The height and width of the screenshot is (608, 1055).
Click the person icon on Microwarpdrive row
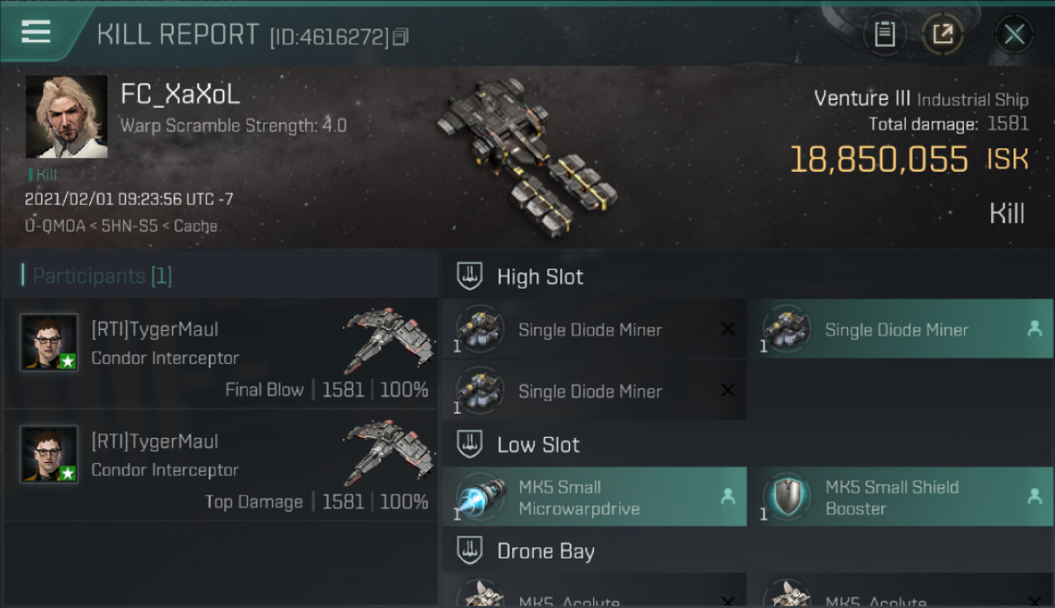point(728,497)
